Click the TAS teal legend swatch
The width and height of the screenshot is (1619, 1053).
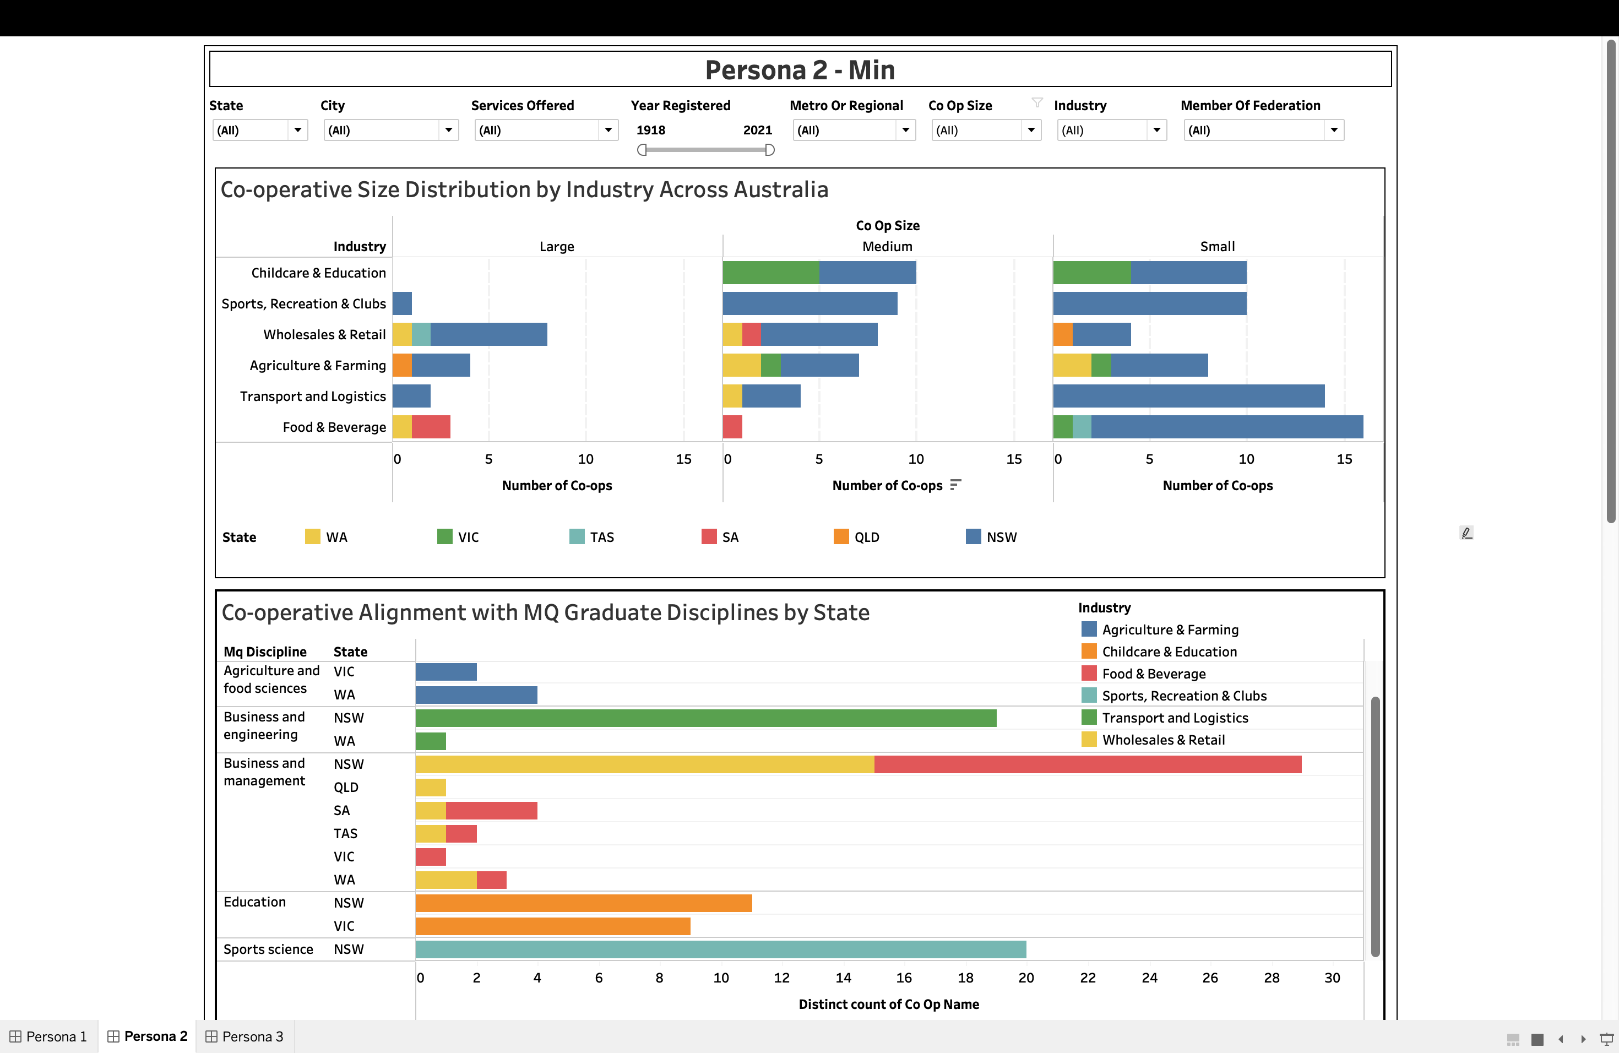[x=577, y=537]
